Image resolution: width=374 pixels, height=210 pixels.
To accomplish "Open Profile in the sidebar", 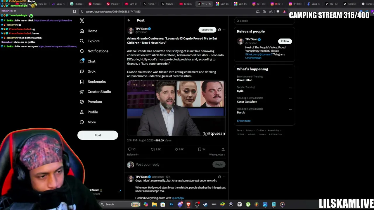I will click(x=89, y=112).
